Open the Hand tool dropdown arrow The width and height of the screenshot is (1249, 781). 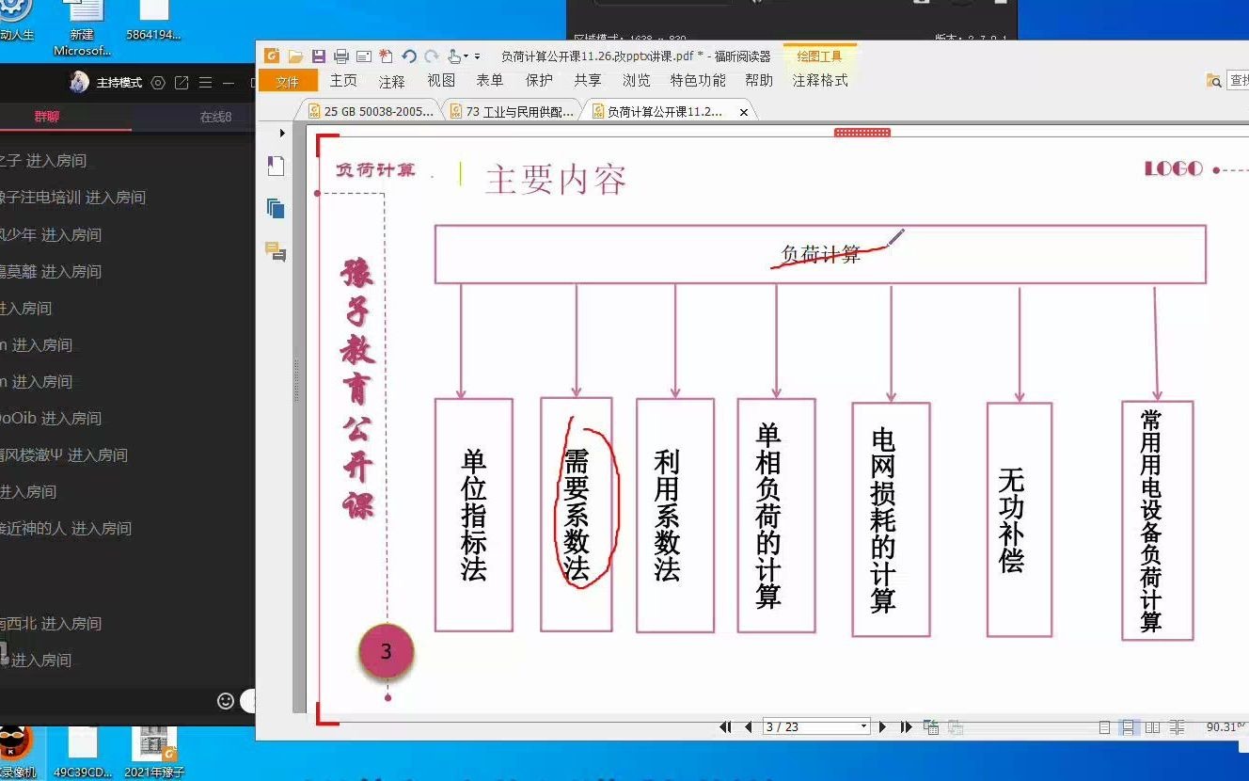[466, 56]
